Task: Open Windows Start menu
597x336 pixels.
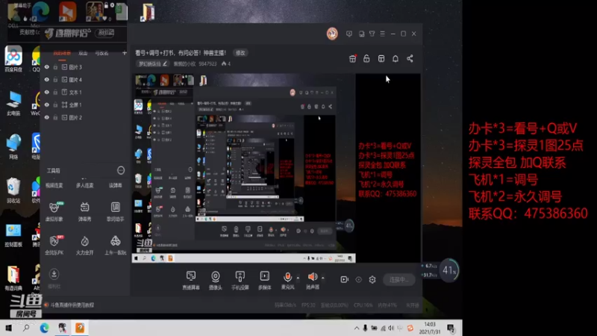Action: click(x=8, y=328)
